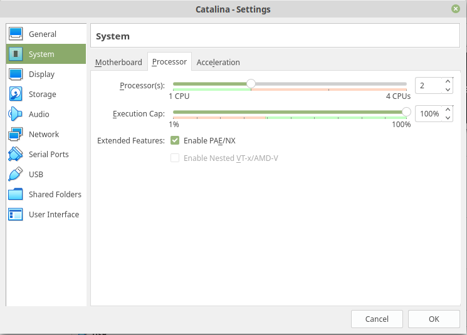
Task: Switch to the Acceleration tab
Action: 218,62
